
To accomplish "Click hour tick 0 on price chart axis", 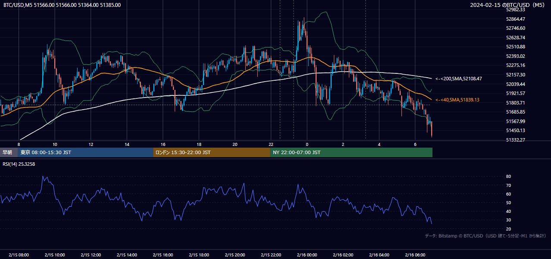I will [307, 144].
